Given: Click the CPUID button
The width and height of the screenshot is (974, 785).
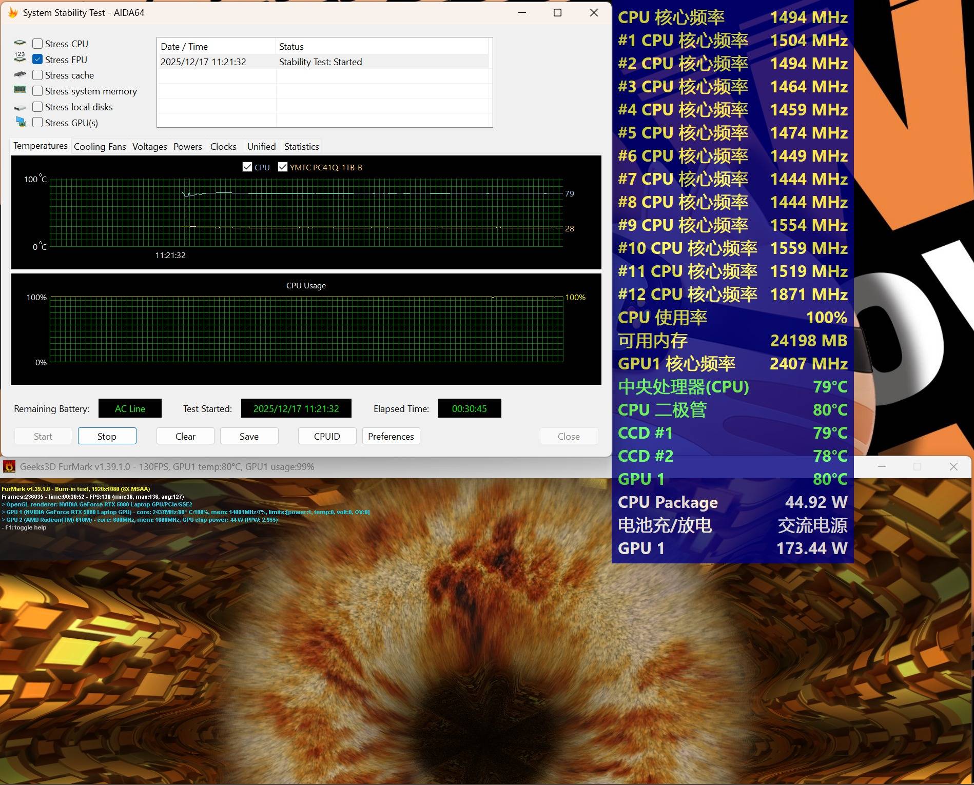Looking at the screenshot, I should click(327, 436).
